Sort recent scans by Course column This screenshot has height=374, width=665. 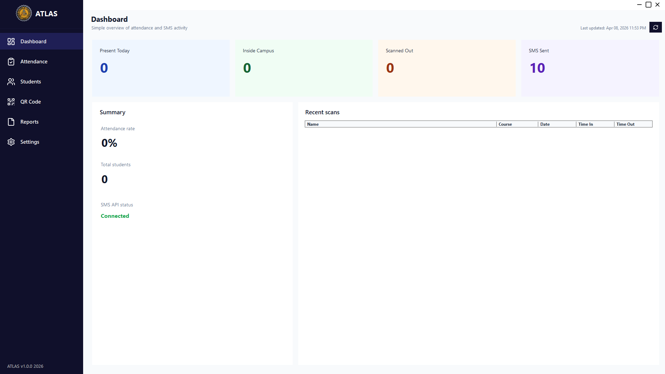click(517, 124)
